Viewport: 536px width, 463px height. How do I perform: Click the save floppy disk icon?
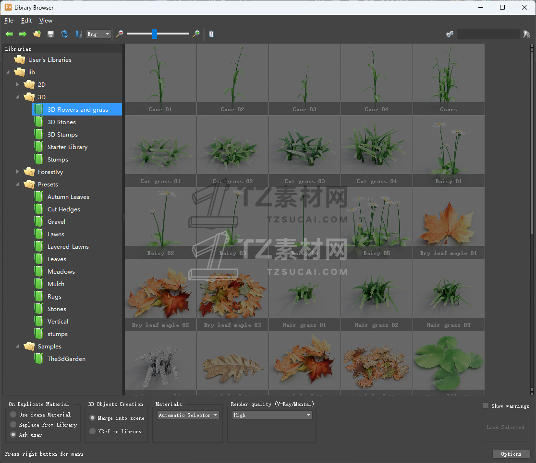click(51, 34)
